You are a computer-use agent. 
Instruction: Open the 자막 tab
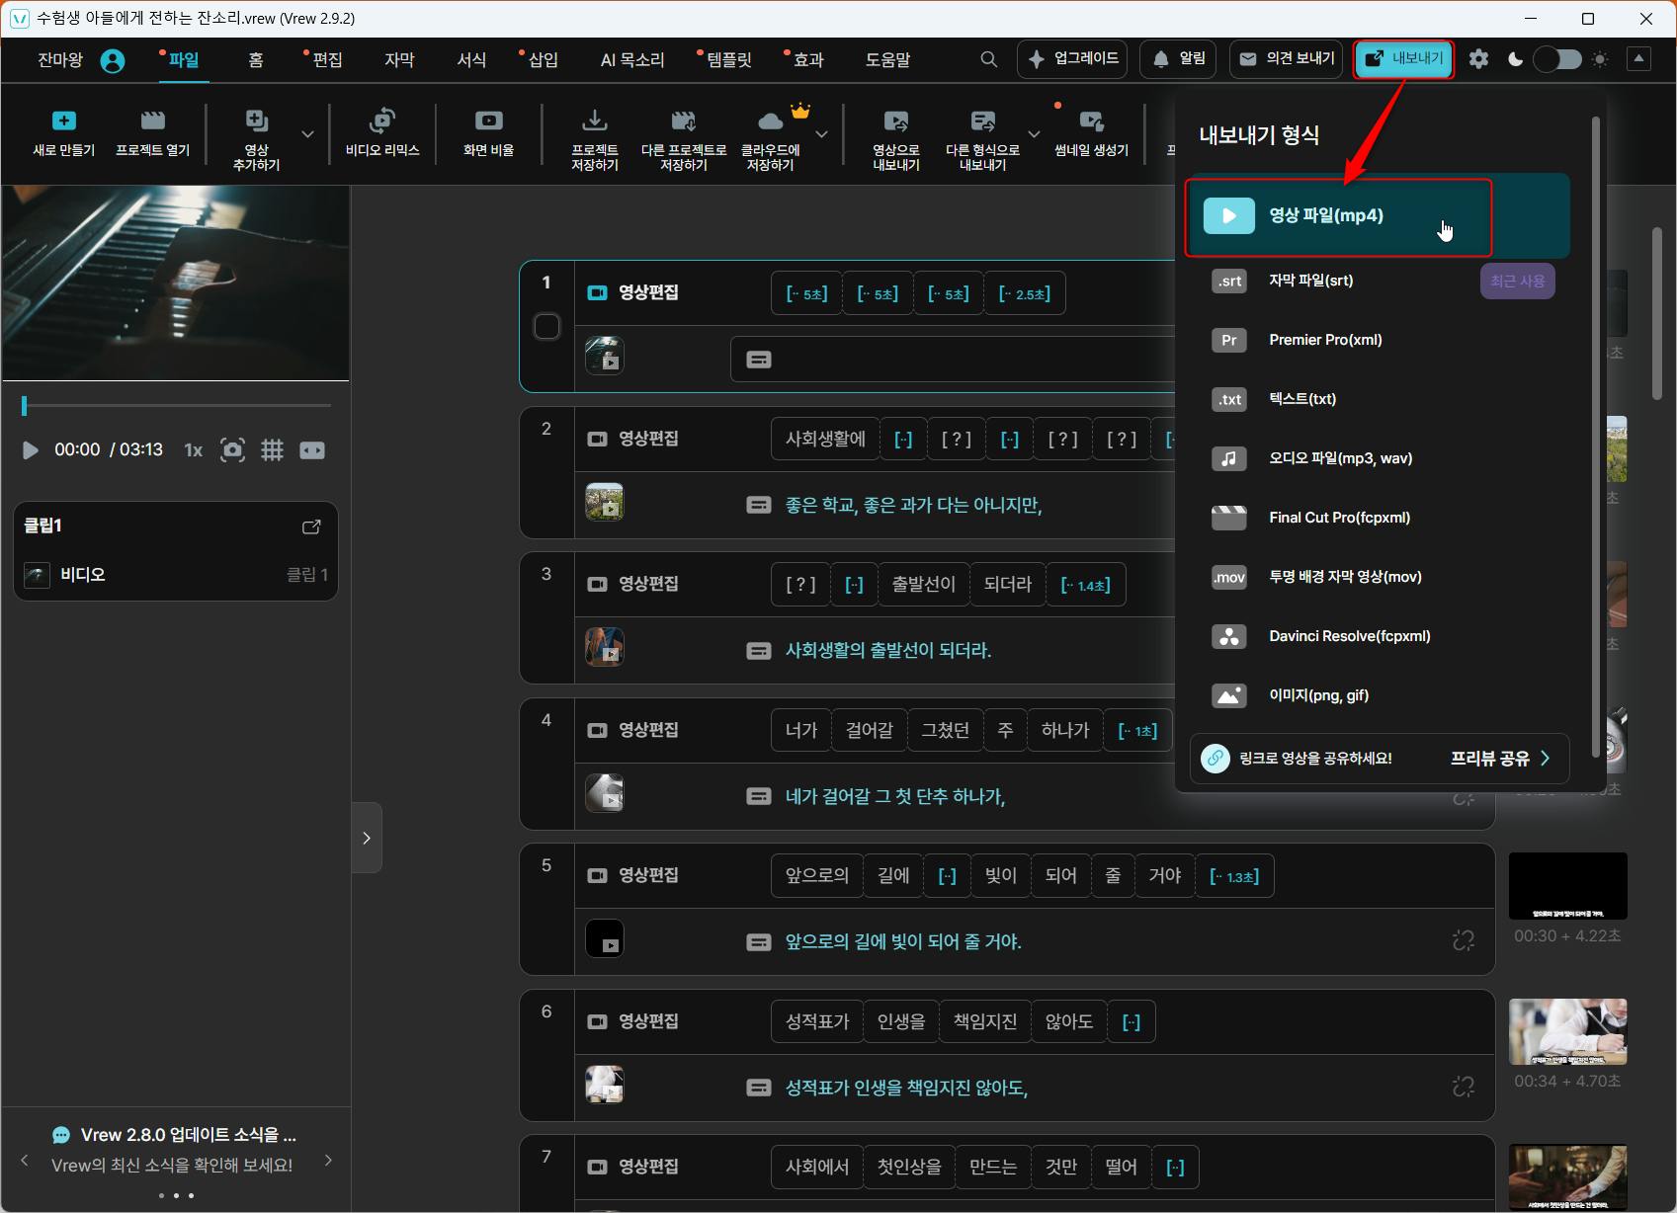pos(399,60)
